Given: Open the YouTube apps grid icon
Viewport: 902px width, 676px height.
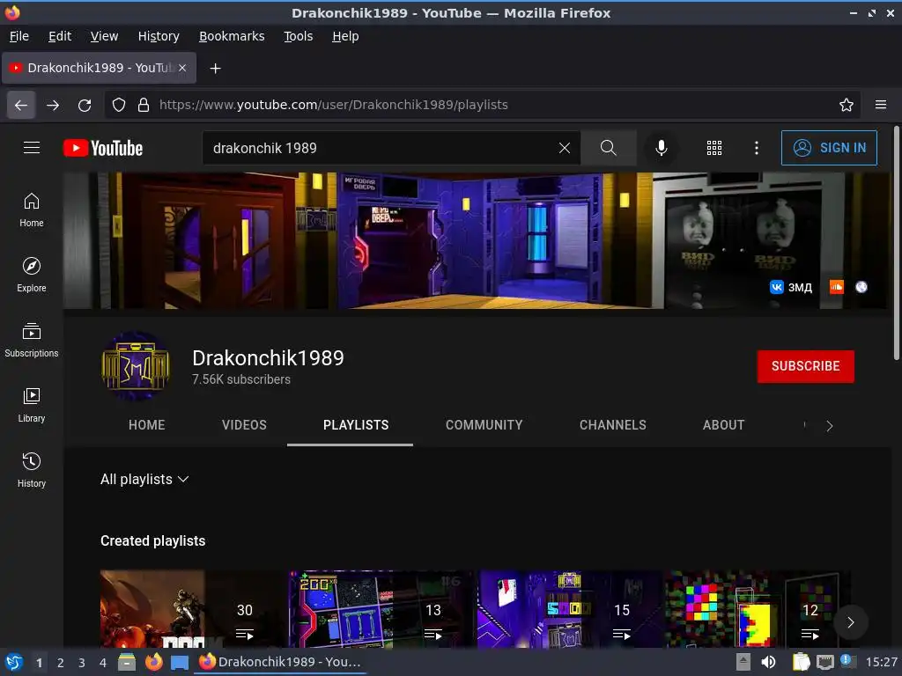Looking at the screenshot, I should point(713,148).
